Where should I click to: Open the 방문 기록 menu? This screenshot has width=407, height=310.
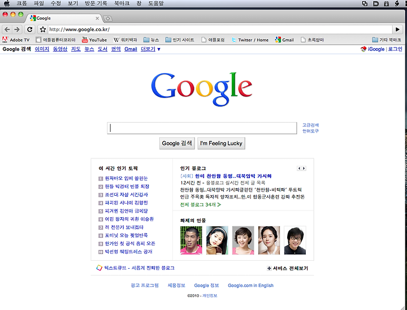click(x=96, y=3)
